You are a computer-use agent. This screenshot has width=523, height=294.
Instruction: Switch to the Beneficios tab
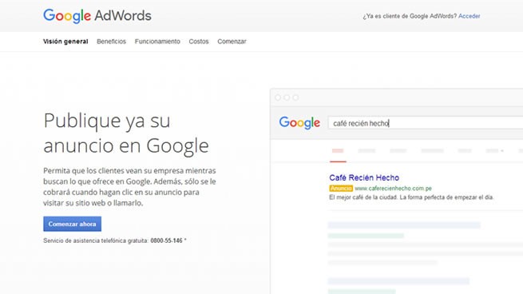coord(112,42)
